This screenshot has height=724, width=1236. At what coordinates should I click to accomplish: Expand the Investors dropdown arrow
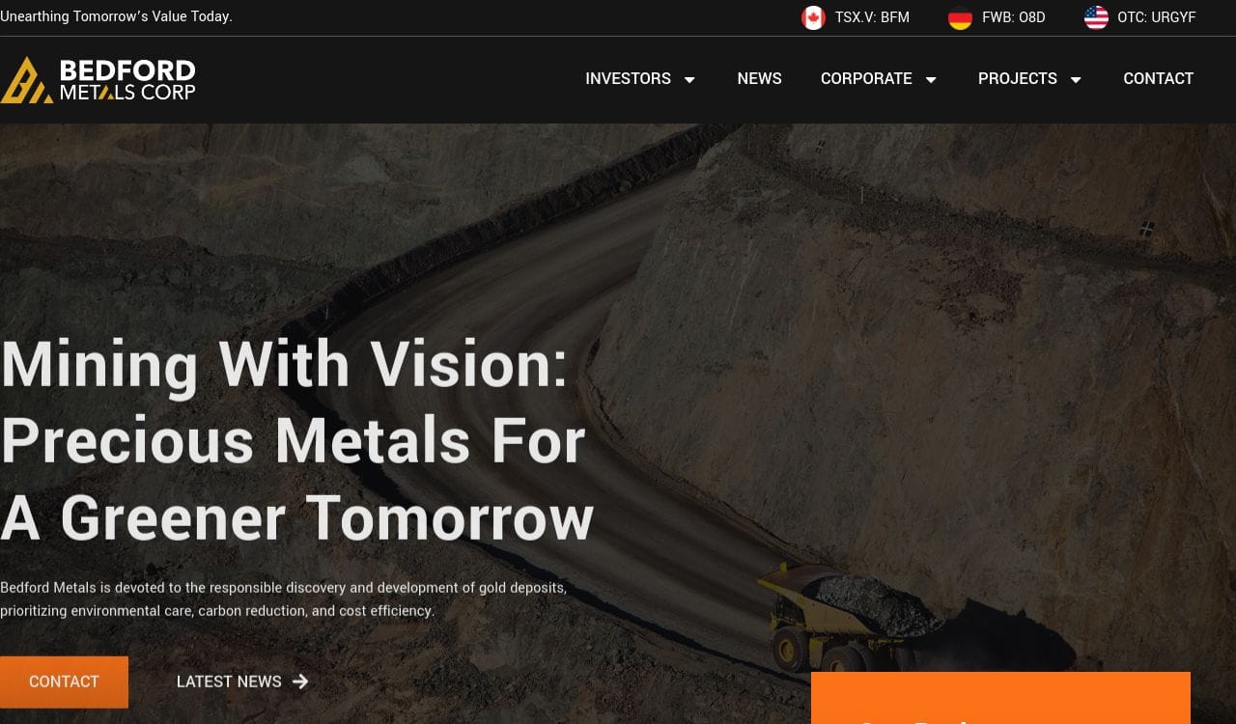point(689,79)
